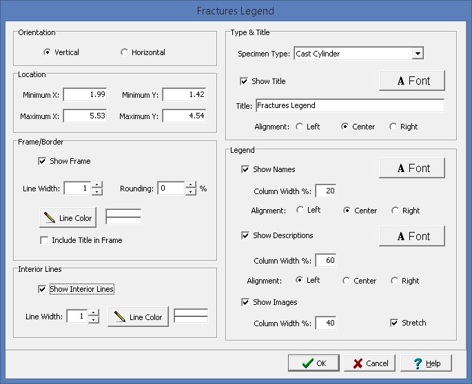Expand the Specimen Type dropdown

[x=418, y=54]
